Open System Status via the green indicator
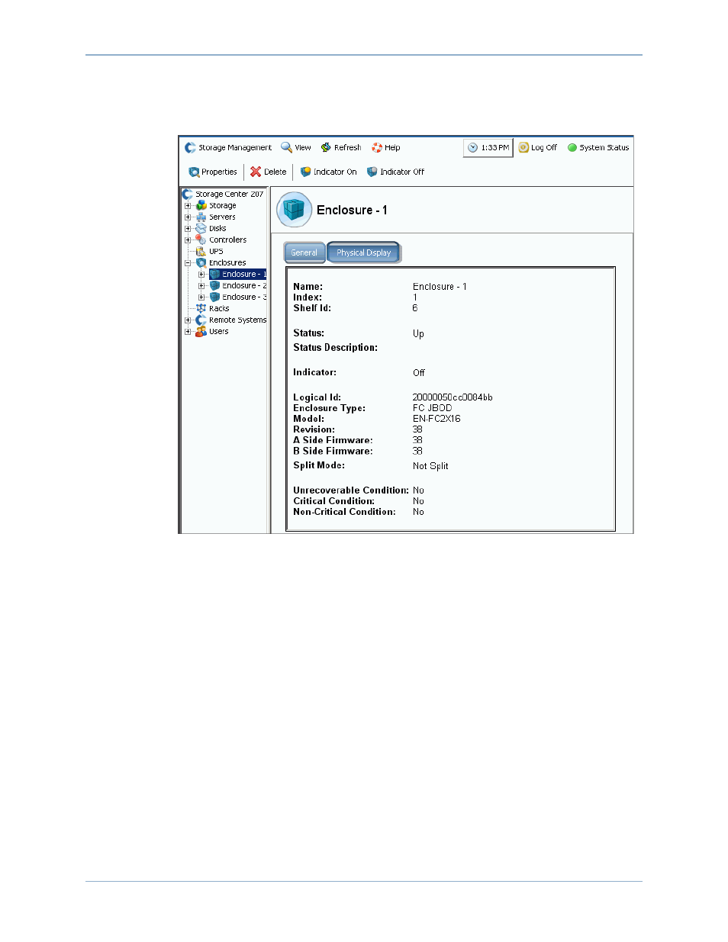Screen dimensions: 728x942 (572, 148)
